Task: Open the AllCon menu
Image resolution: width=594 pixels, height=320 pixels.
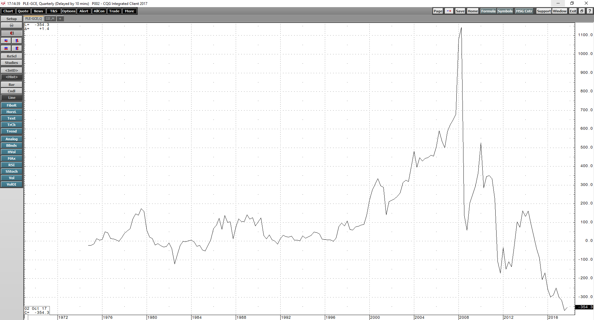Action: pos(99,11)
